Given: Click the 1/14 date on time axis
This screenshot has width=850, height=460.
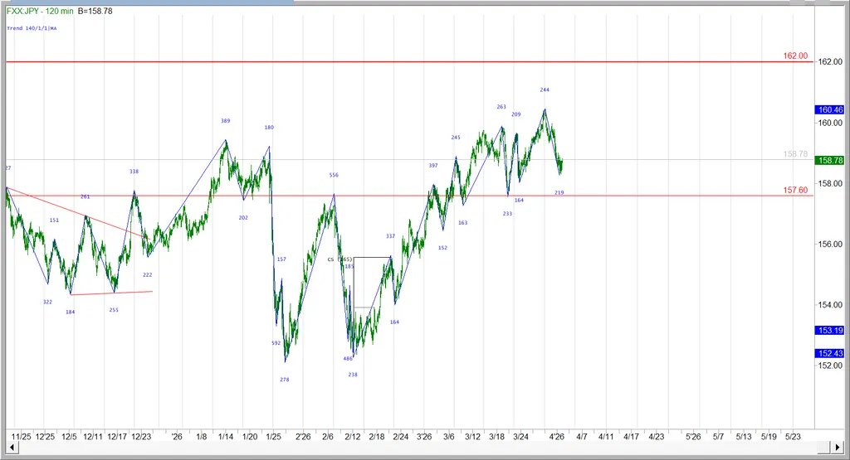Looking at the screenshot, I should point(226,436).
